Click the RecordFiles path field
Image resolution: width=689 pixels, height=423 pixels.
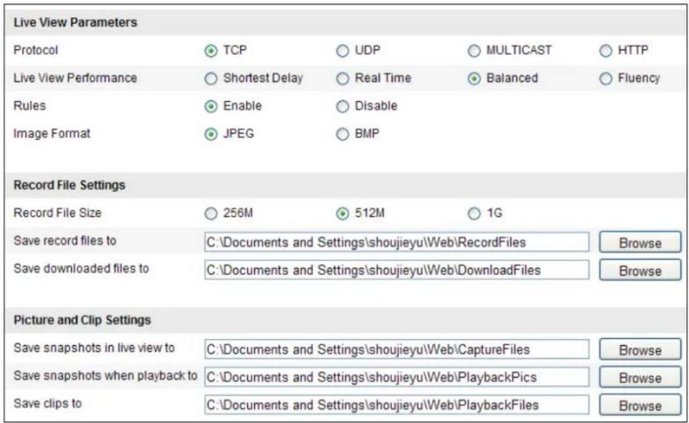point(397,242)
